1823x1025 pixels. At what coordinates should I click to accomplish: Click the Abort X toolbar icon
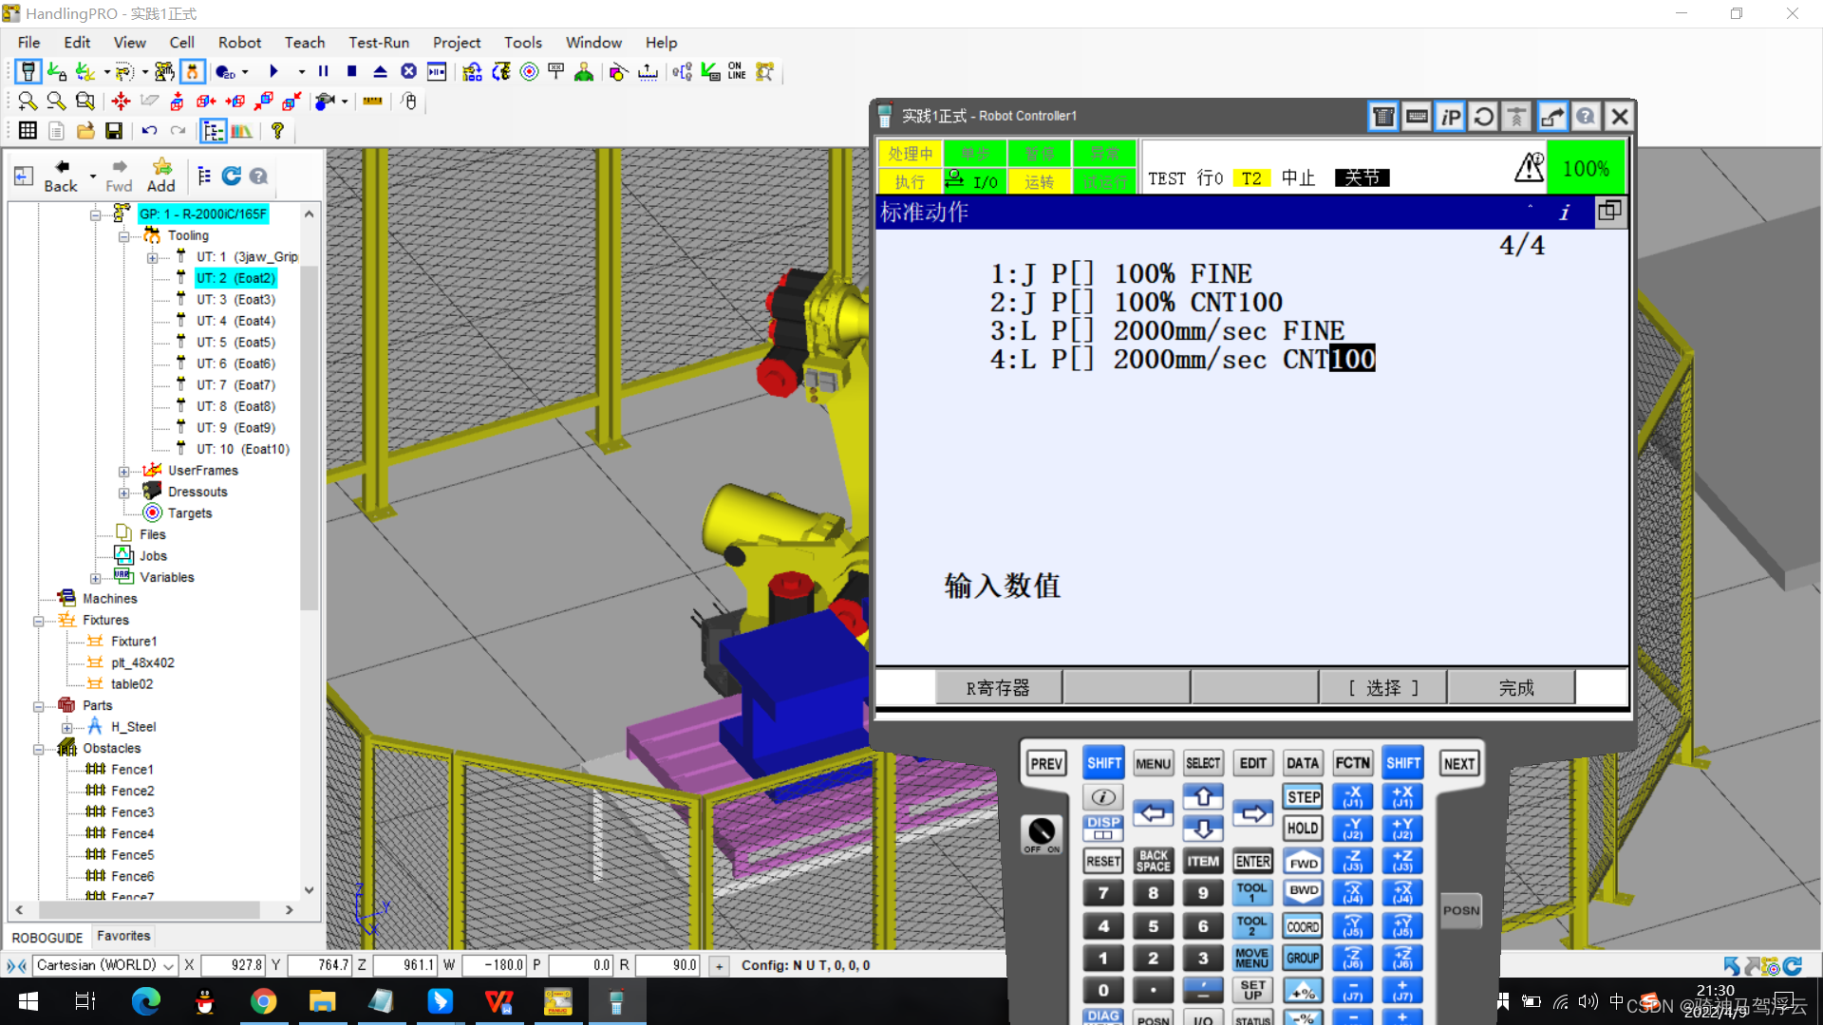[x=408, y=72]
